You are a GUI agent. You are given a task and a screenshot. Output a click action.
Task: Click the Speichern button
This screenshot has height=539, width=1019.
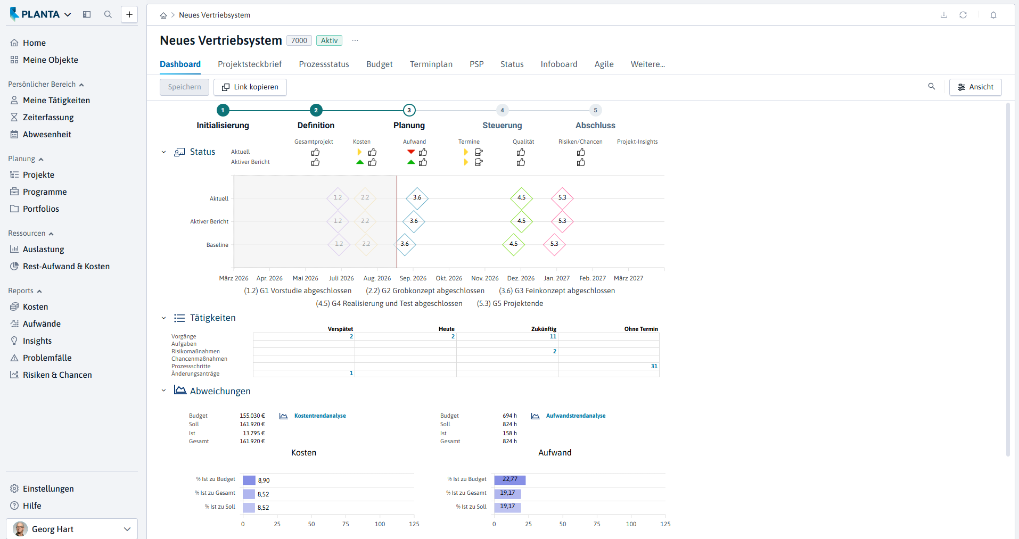point(184,87)
